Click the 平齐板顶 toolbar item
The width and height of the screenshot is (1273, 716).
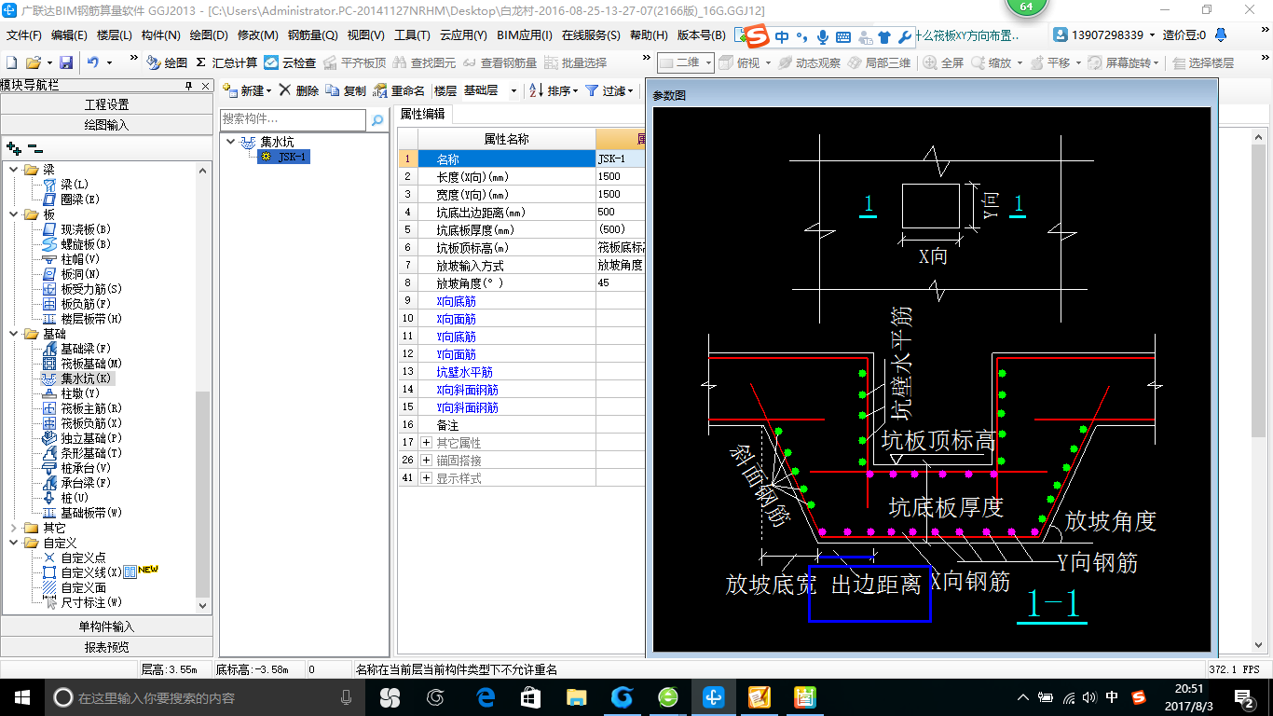tap(353, 62)
